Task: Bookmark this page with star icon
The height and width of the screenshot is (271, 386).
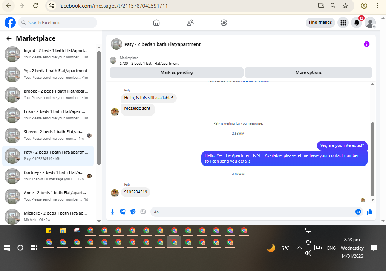Action: [345, 6]
